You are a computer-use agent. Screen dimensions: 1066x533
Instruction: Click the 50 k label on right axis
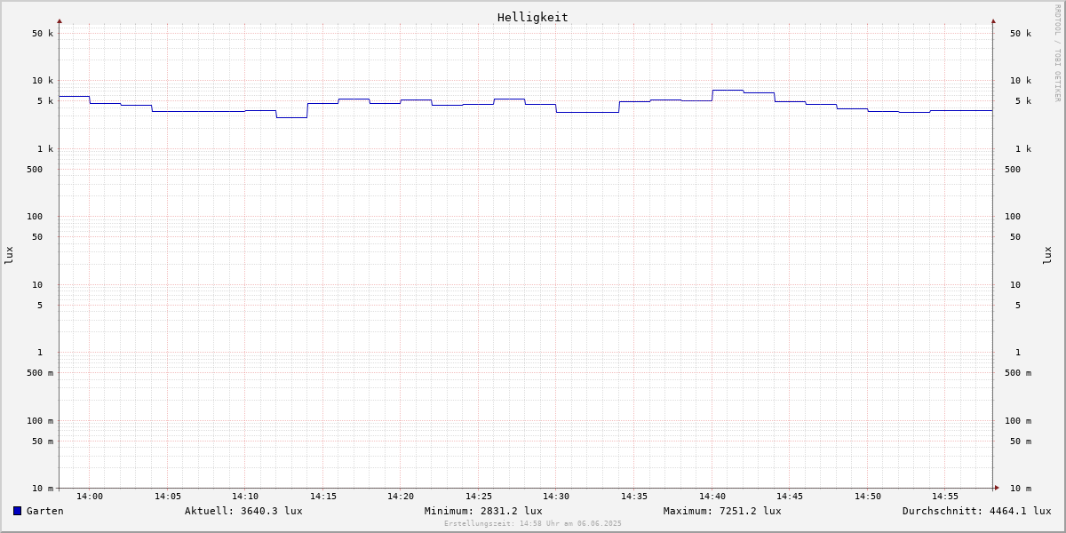click(1021, 34)
